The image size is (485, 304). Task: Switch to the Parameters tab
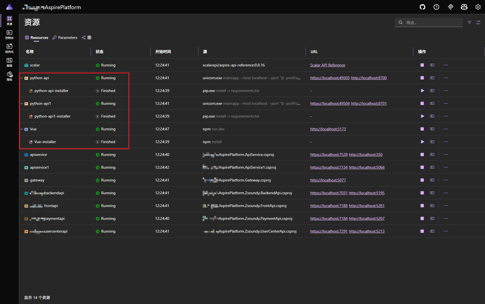tap(65, 38)
